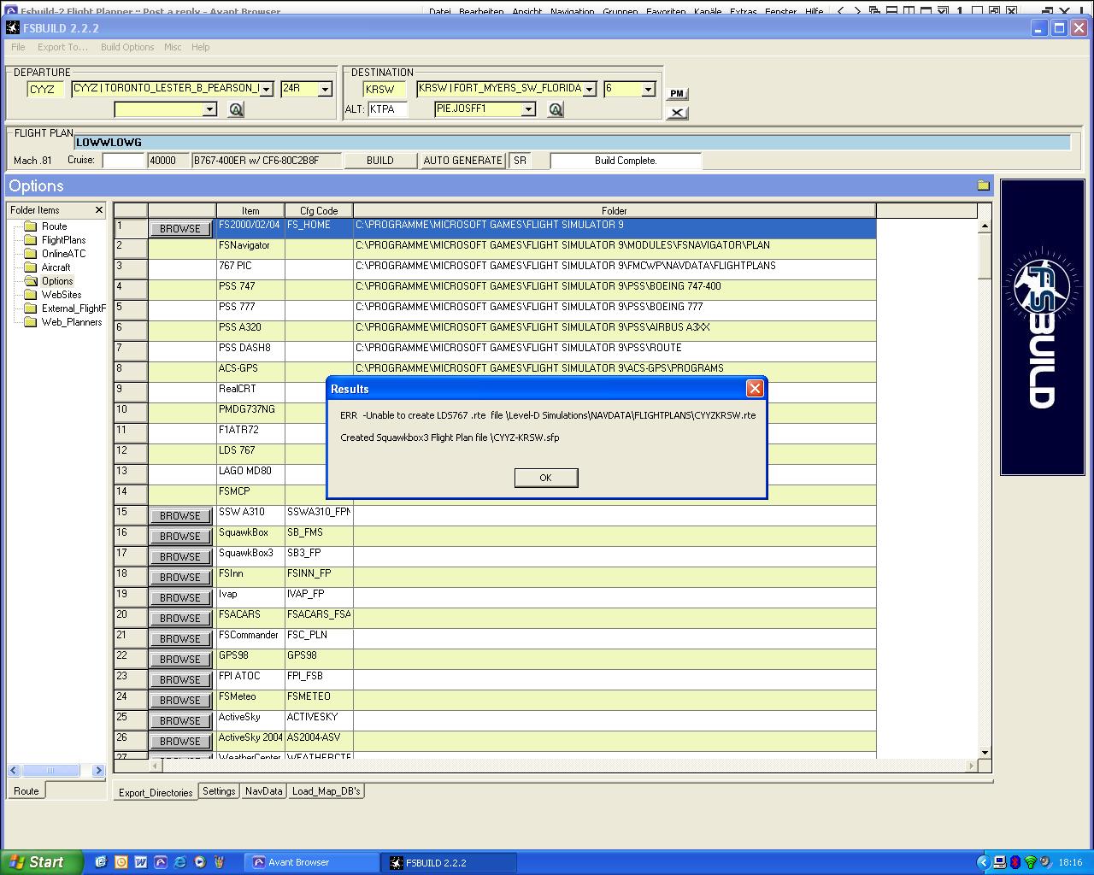Click OK in the Results dialog

[546, 478]
